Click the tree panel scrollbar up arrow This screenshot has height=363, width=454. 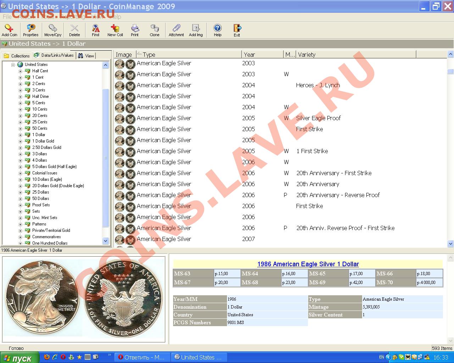[105, 65]
